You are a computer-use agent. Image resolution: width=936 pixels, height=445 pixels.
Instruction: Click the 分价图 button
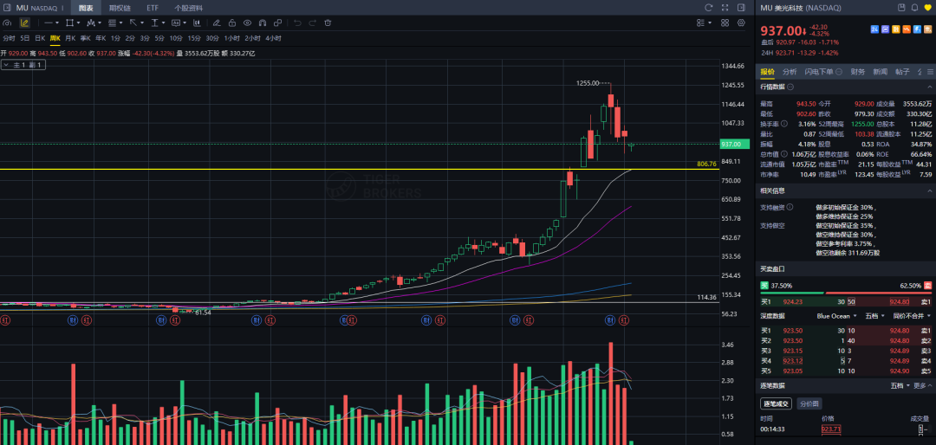tap(810, 403)
